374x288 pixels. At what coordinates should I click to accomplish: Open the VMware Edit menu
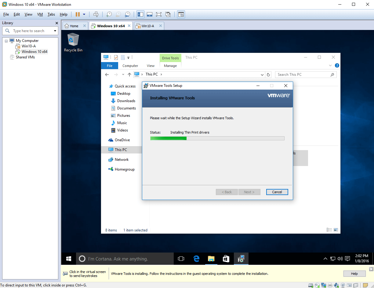17,14
